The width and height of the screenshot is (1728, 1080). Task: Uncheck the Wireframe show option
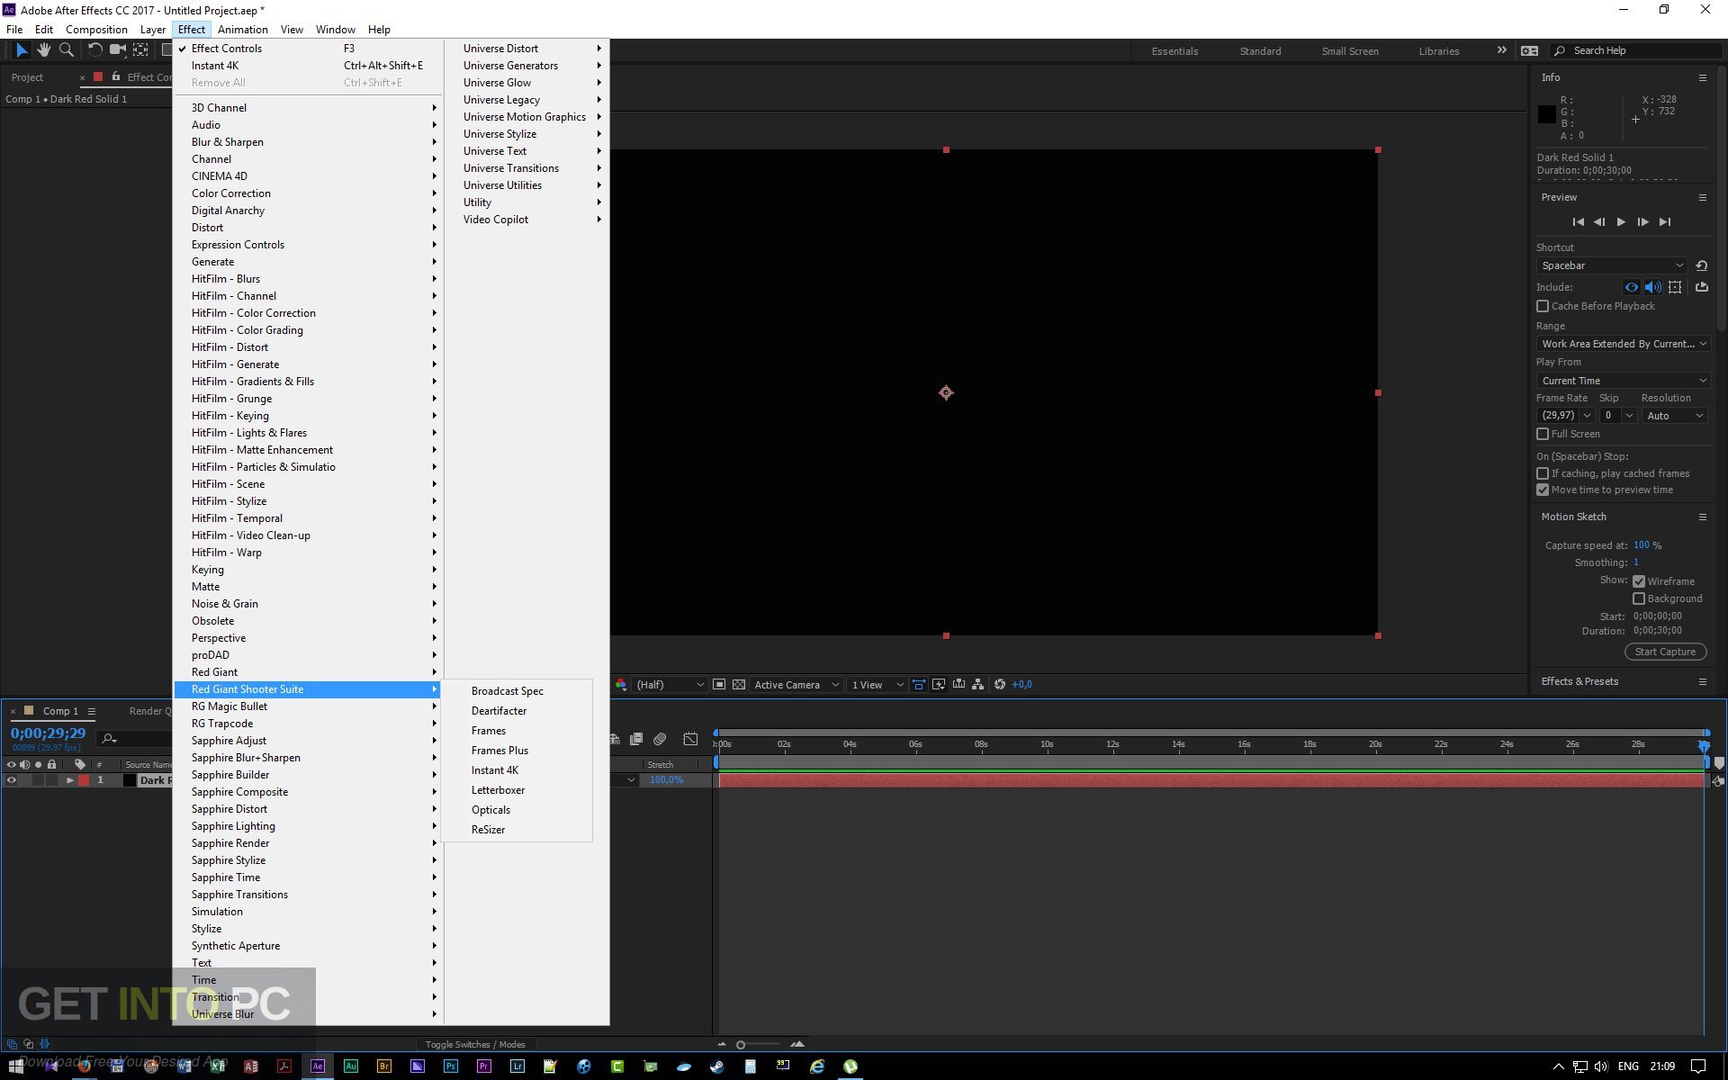click(x=1639, y=581)
